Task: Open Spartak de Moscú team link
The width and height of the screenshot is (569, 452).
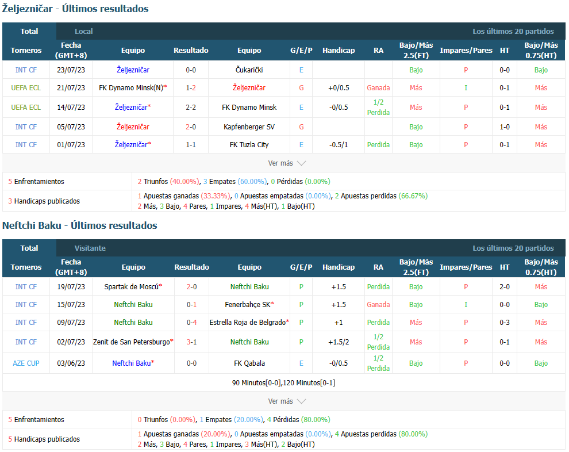Action: [x=133, y=286]
